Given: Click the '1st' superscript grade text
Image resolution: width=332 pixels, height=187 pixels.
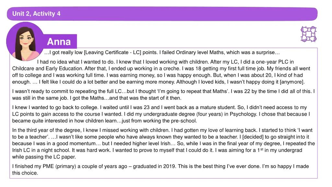Looking at the screenshot, I should pos(260,150).
